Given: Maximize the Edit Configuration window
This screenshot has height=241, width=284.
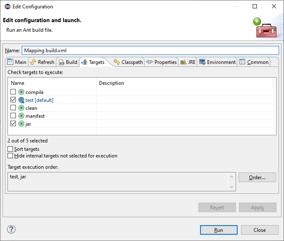Looking at the screenshot, I should point(255,6).
